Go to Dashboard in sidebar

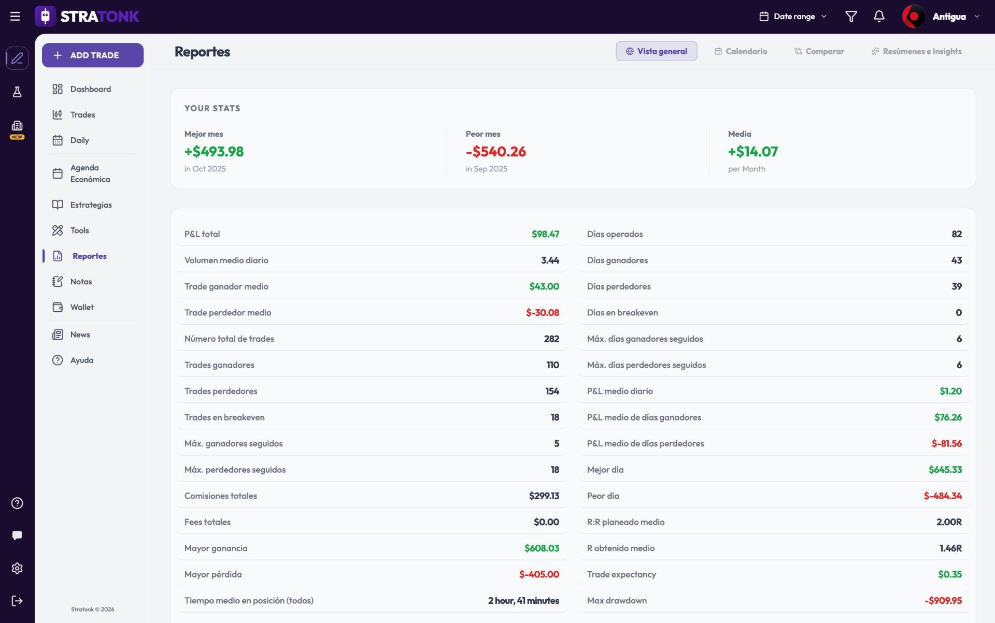click(90, 89)
